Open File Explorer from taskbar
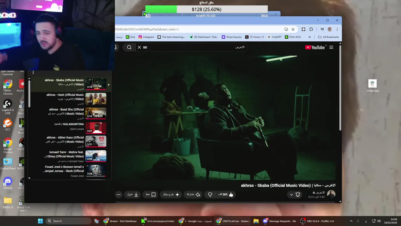Screen dimensions: 401x226 point(256,221)
